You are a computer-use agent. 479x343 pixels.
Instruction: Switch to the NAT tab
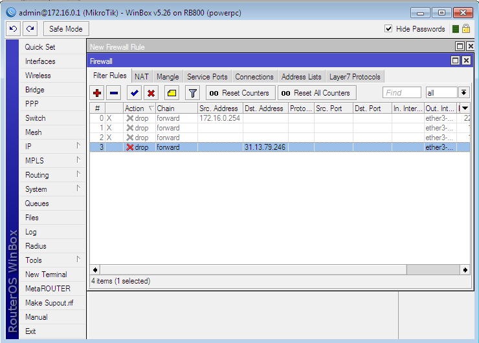click(142, 77)
